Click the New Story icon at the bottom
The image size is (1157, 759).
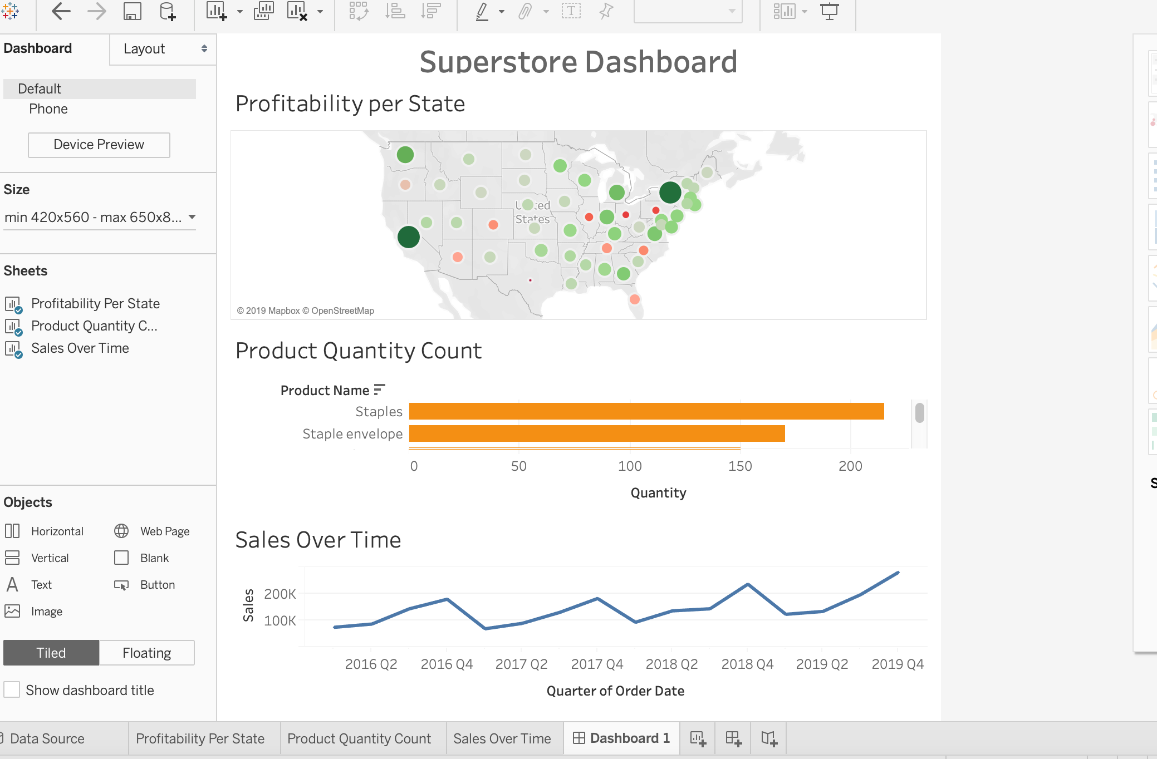coord(768,738)
